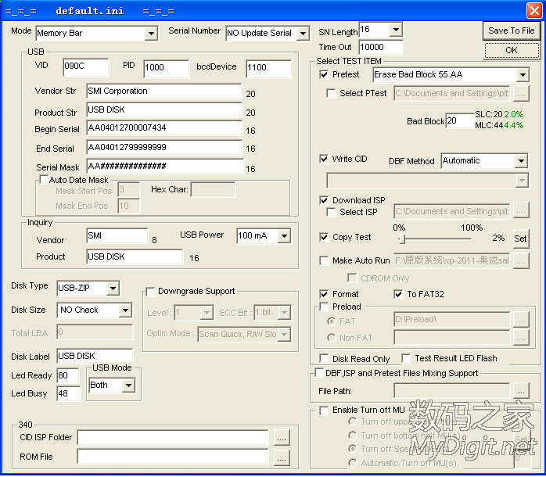
Task: Open the USB Power dropdown
Action: [x=284, y=235]
